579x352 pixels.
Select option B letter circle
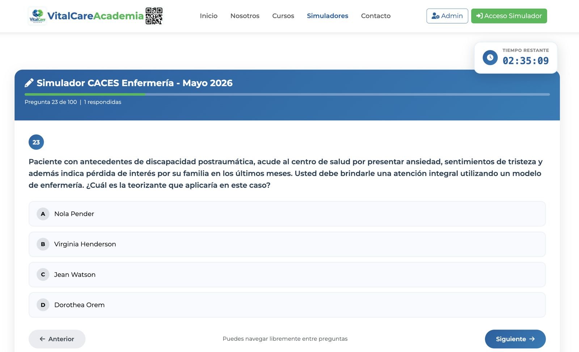[43, 244]
